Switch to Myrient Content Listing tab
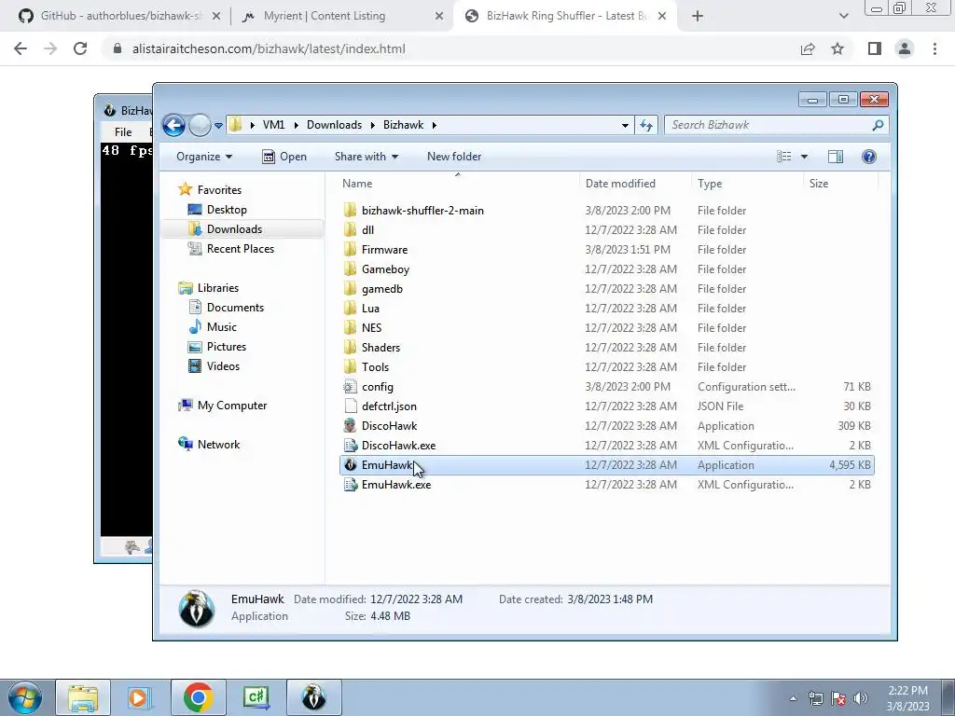 341,16
